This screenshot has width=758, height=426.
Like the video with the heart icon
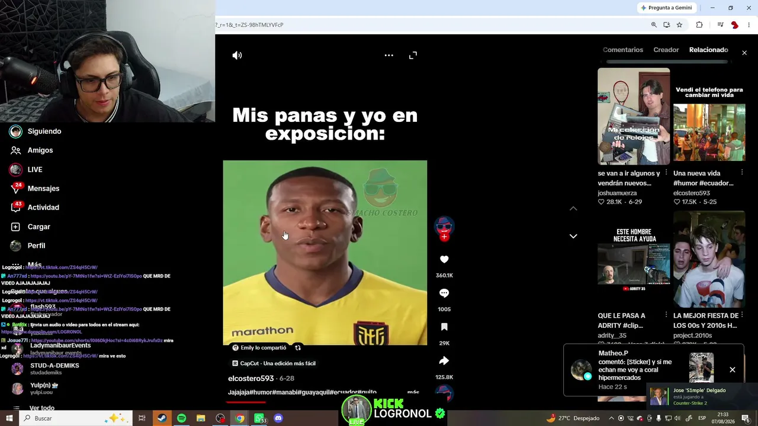[444, 259]
